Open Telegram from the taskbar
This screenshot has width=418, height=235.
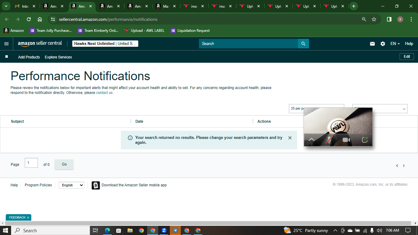coord(175,230)
